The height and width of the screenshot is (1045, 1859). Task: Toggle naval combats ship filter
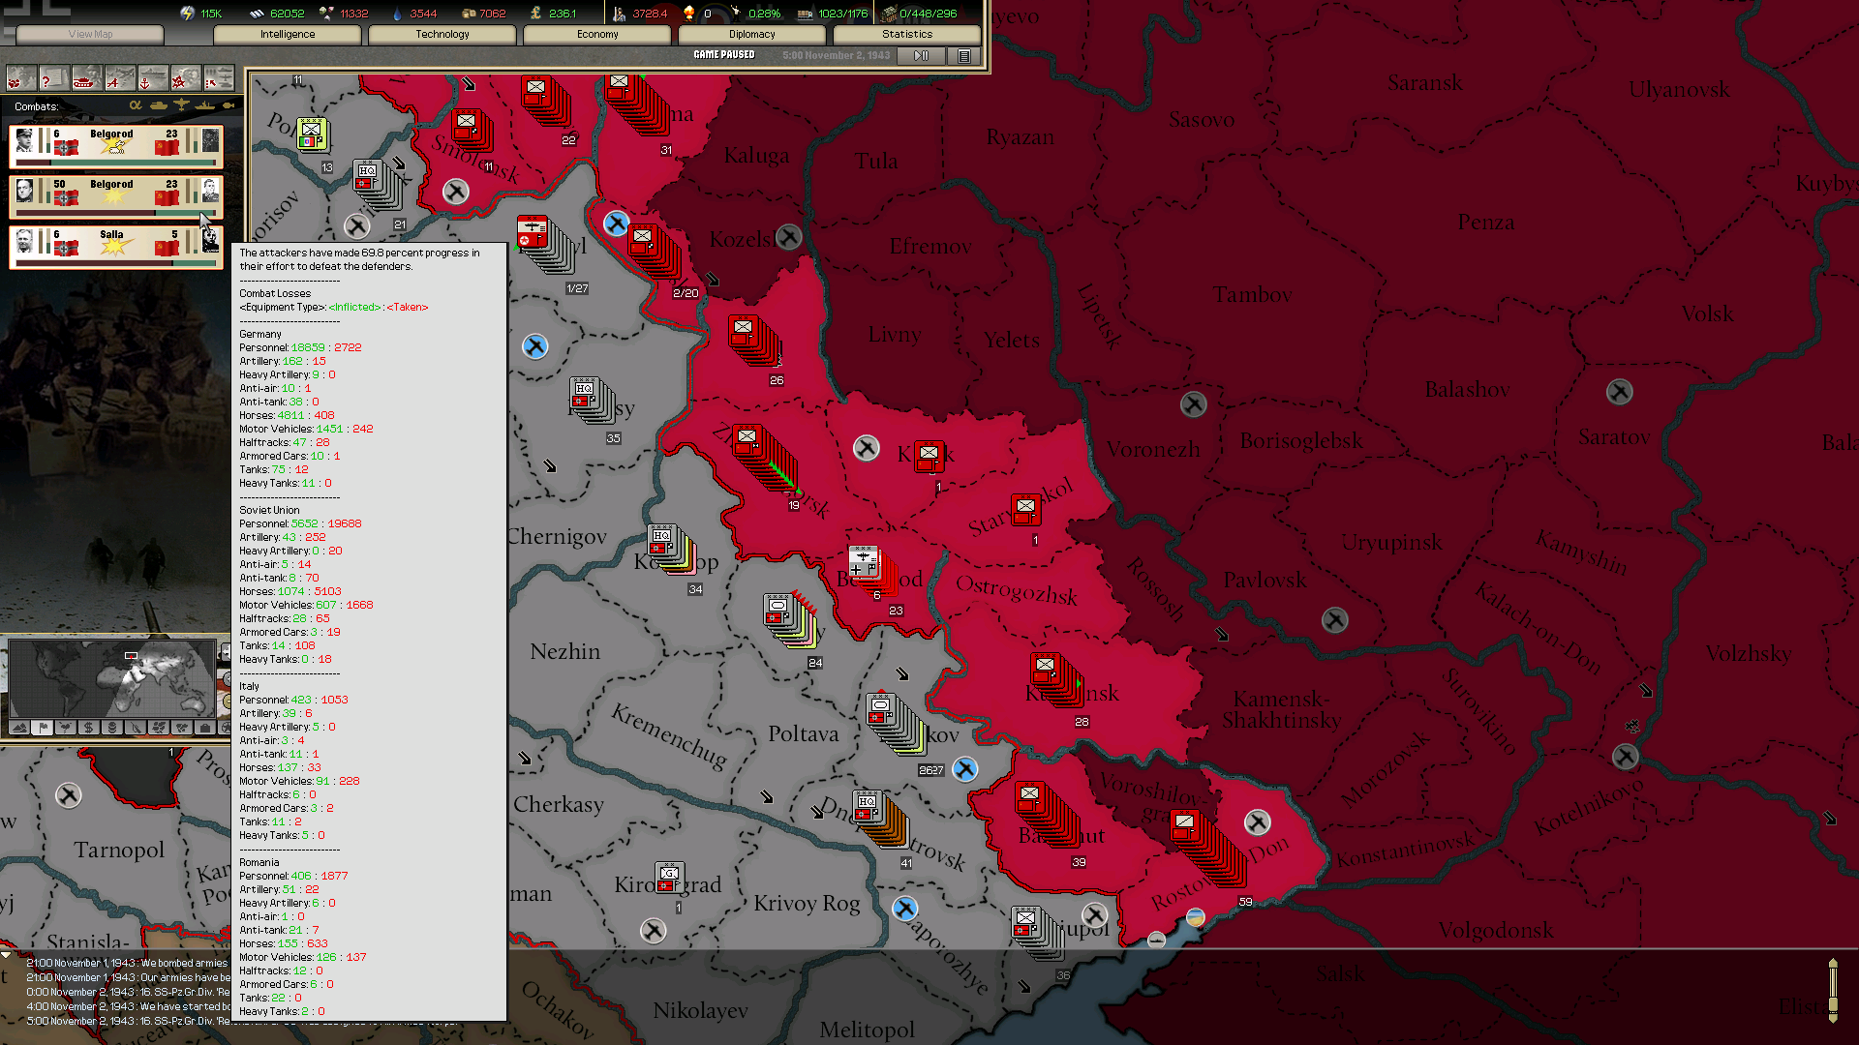[204, 105]
